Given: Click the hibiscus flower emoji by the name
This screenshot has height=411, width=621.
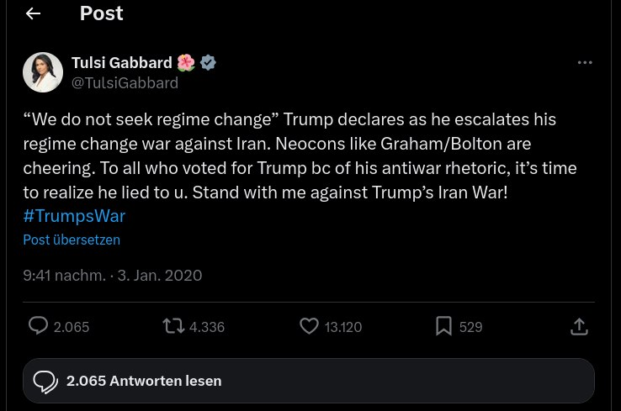Looking at the screenshot, I should tap(186, 63).
